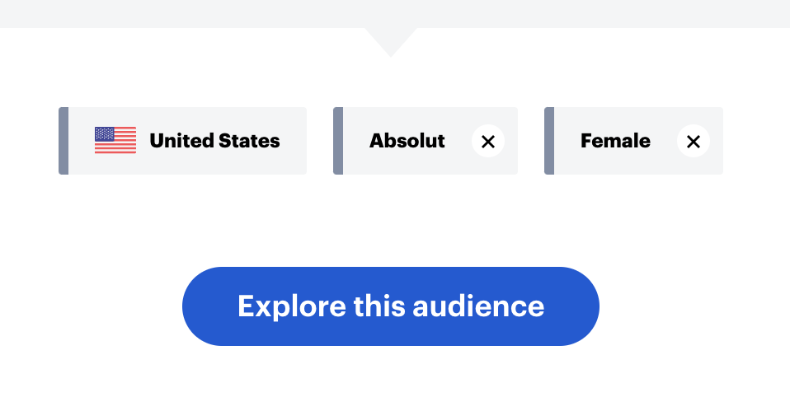The image size is (790, 397).
Task: Click the Explore this audience button
Action: 391,306
